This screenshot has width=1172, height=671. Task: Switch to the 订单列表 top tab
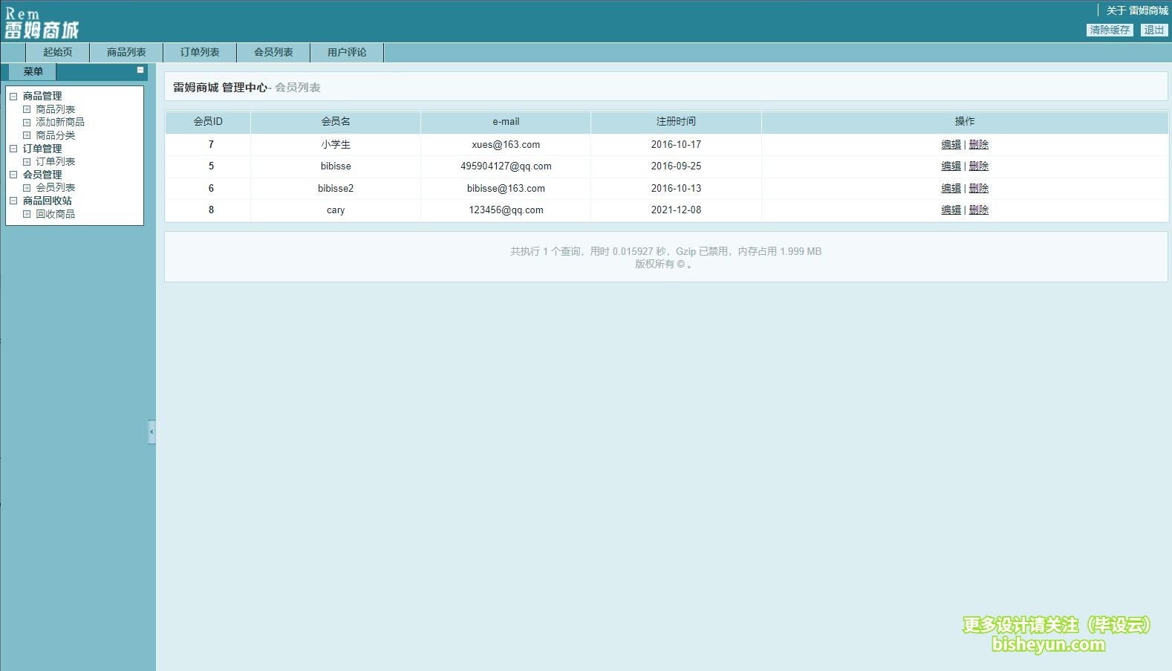[x=200, y=52]
